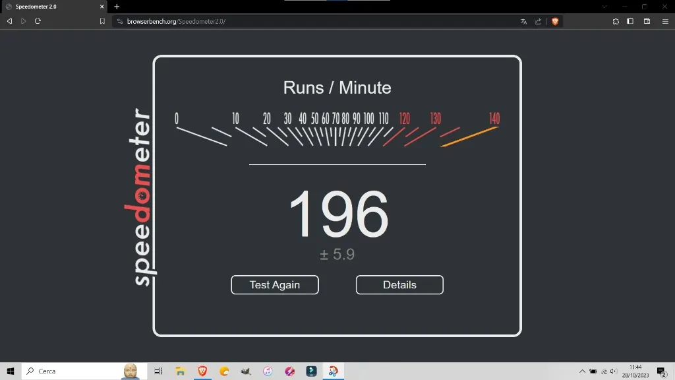Bookmark this page
Screen dimensions: 675x380
(102, 21)
